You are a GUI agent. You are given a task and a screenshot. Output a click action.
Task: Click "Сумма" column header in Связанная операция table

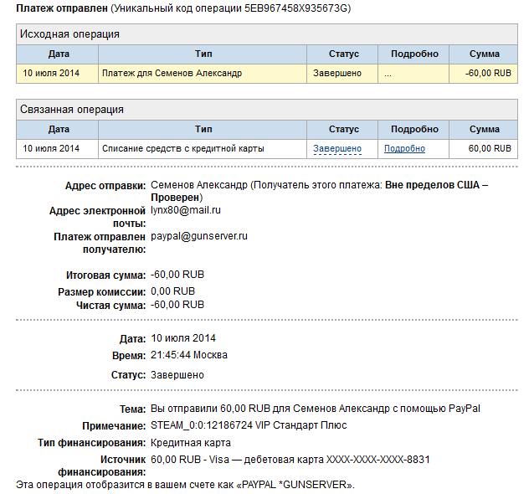485,129
